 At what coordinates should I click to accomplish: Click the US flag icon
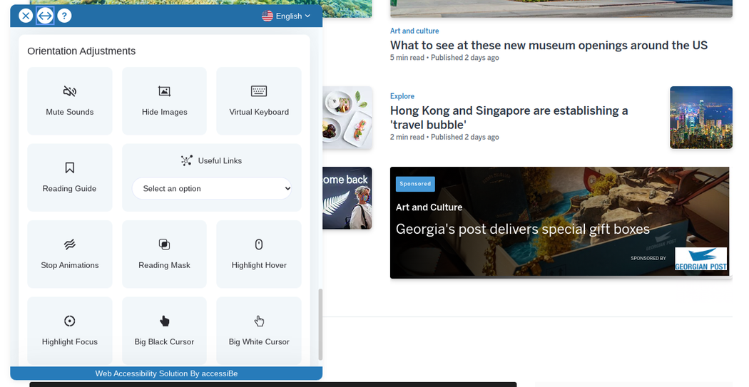tap(267, 16)
